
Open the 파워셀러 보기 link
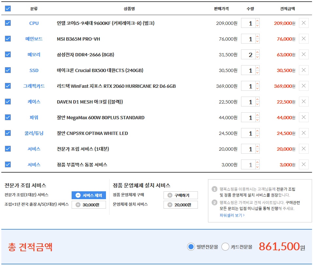pyautogui.click(x=232, y=215)
